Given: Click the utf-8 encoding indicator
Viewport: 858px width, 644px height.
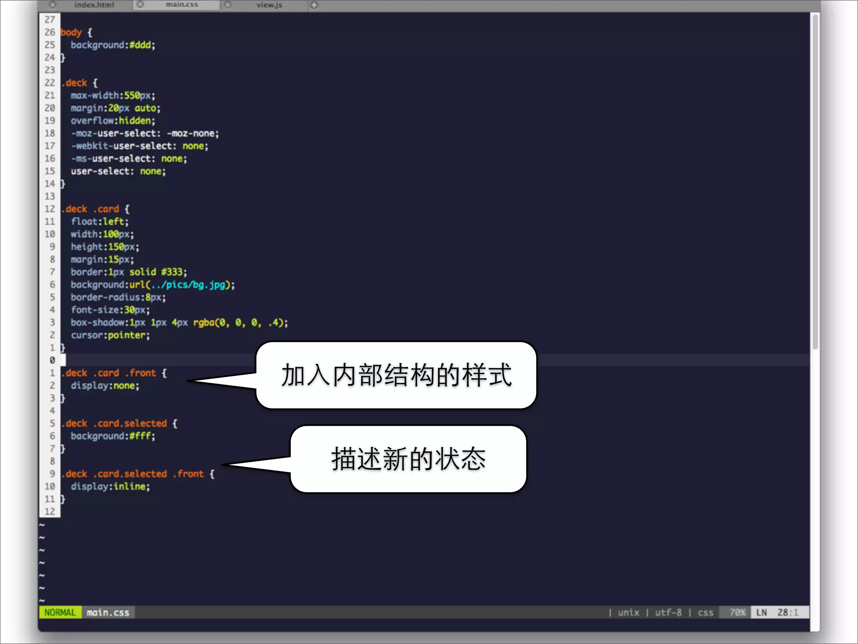Looking at the screenshot, I should click(668, 613).
